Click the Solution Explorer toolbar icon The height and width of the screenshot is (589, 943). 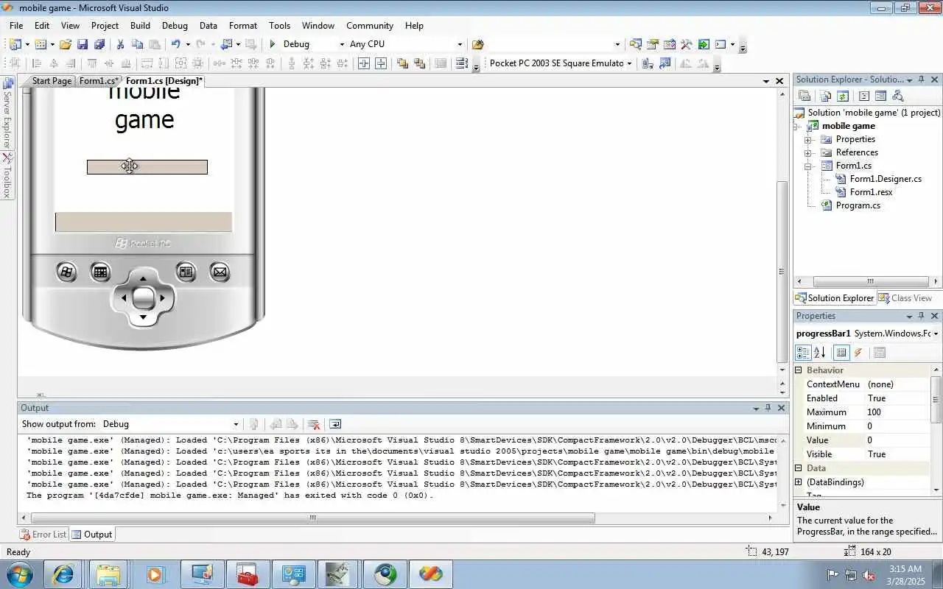[x=636, y=44]
